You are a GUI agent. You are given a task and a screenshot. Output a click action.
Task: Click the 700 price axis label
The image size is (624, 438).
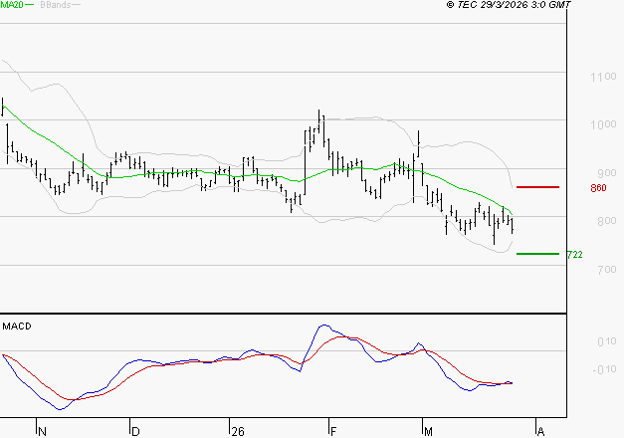607,270
